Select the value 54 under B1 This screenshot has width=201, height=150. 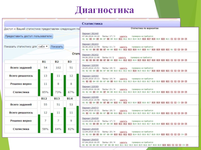(x=45, y=67)
